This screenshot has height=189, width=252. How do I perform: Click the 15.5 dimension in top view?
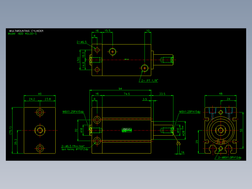(108, 31)
